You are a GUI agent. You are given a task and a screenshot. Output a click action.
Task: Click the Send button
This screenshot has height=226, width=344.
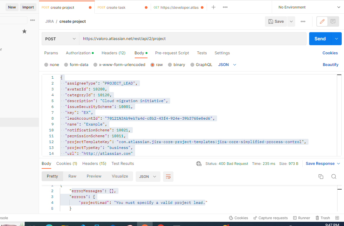pos(320,38)
